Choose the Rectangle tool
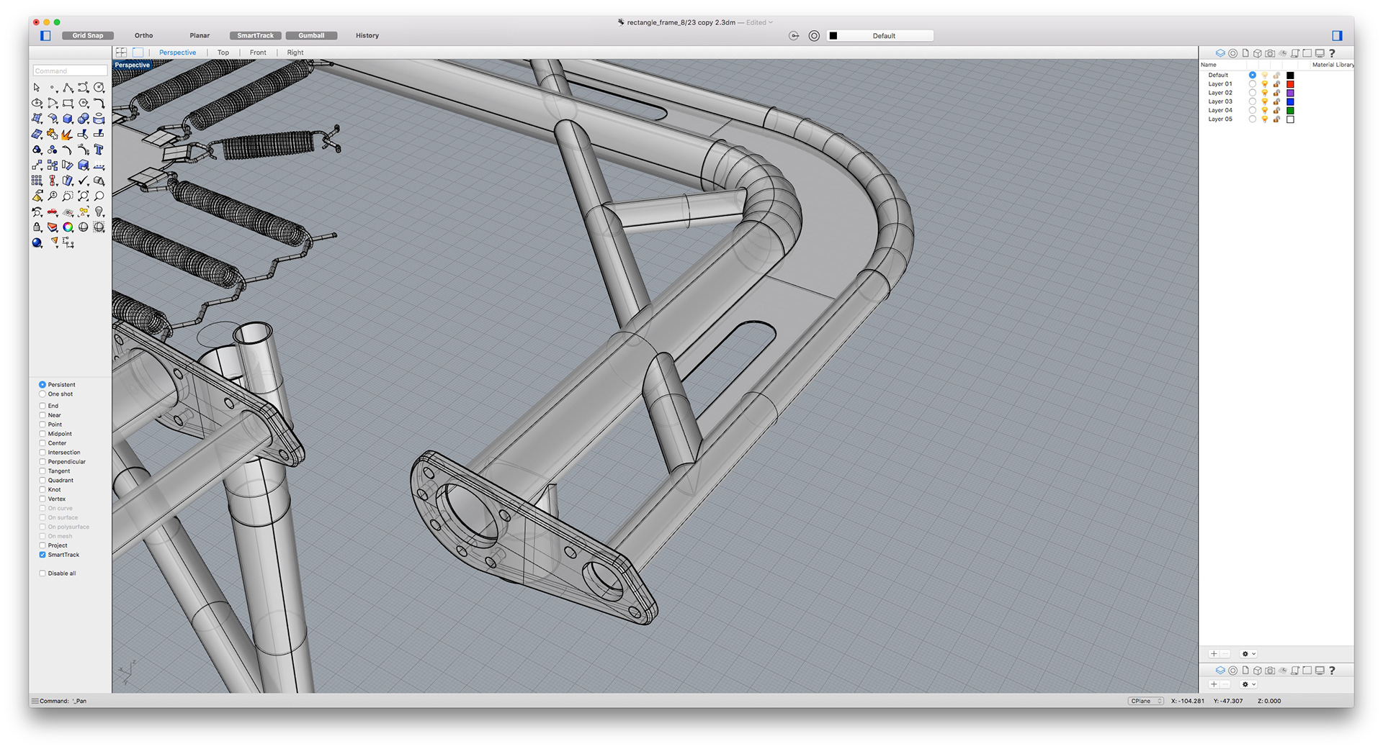The width and height of the screenshot is (1383, 749). (68, 103)
